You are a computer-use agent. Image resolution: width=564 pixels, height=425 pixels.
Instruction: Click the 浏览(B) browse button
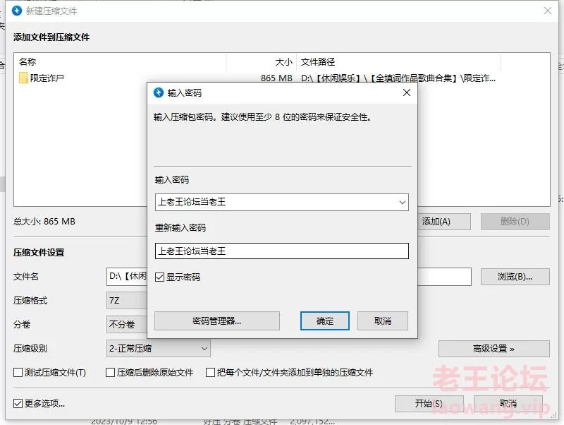(x=515, y=276)
